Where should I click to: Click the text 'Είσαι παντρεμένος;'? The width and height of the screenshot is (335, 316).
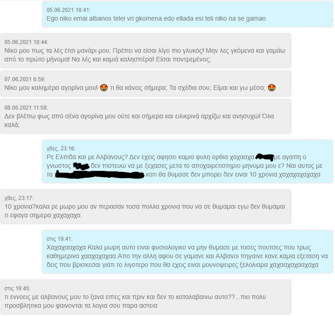[x=183, y=59]
